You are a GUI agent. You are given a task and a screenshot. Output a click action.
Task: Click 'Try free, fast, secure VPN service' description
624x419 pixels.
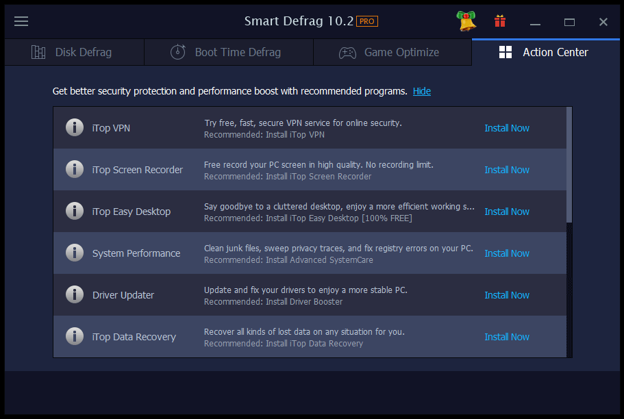point(303,123)
